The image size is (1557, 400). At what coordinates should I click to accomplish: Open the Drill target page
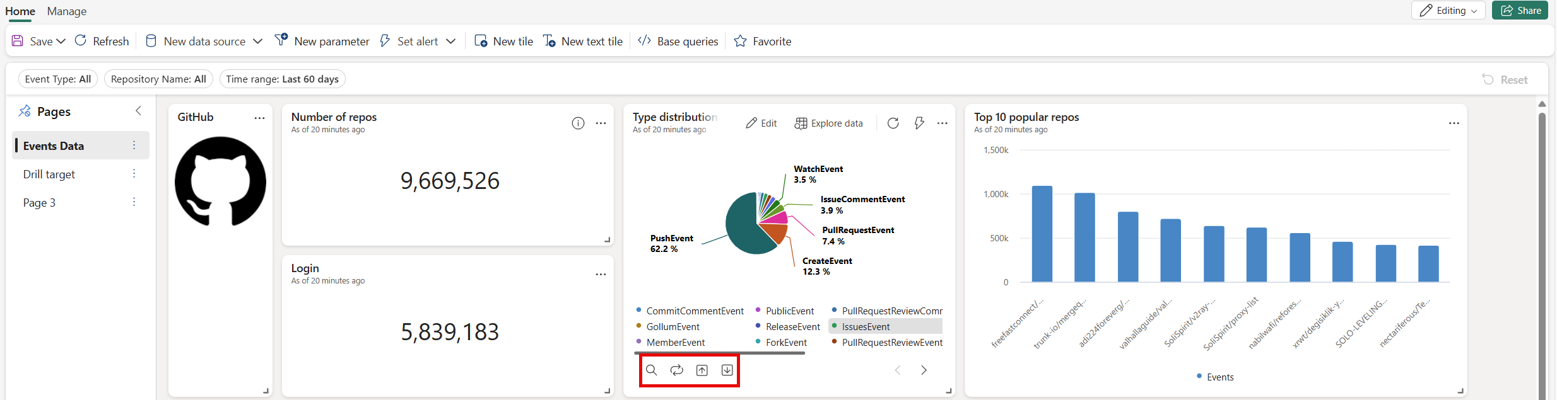pyautogui.click(x=49, y=174)
